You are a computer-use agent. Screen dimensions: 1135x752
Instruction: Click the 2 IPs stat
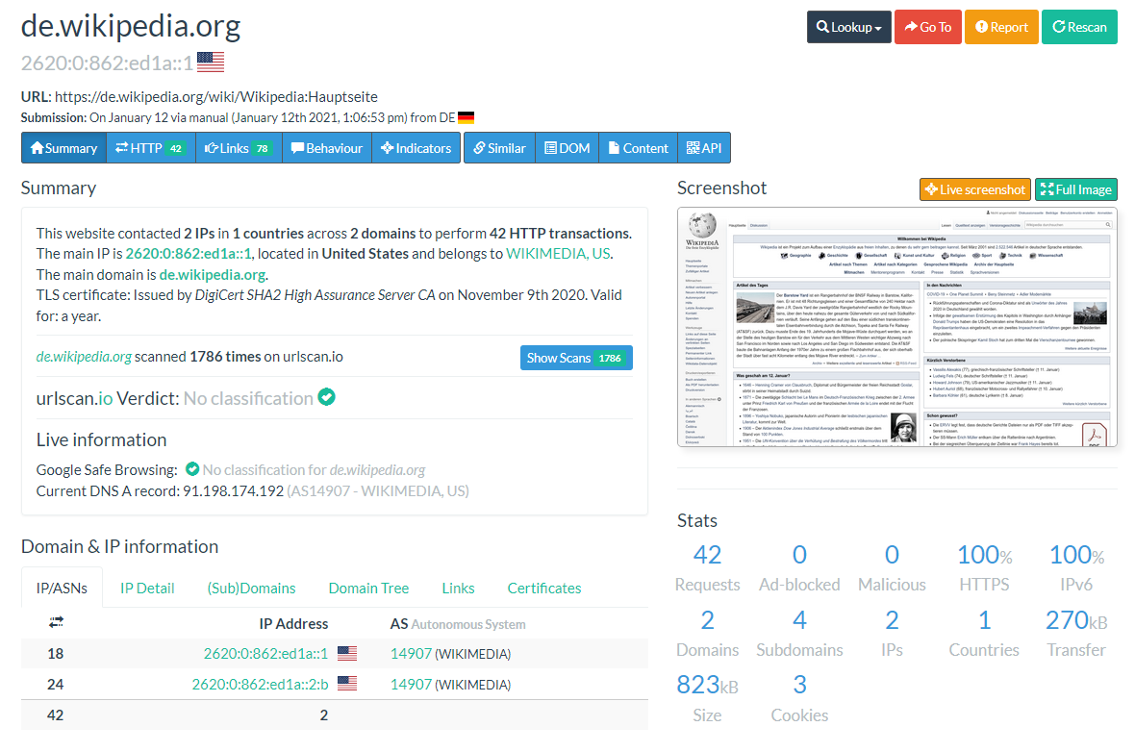tap(892, 634)
